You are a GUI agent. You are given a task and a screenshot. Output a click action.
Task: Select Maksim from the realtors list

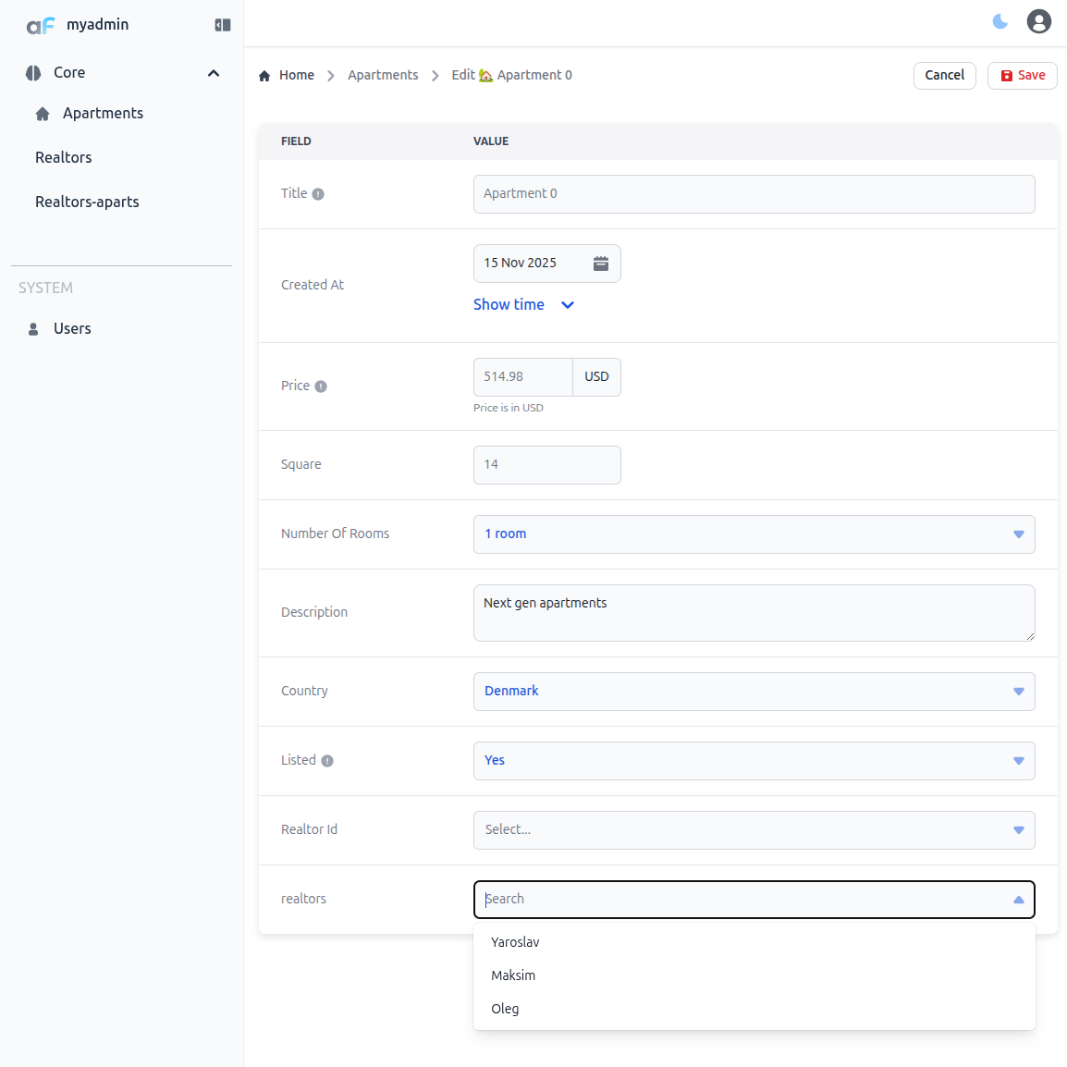(513, 975)
